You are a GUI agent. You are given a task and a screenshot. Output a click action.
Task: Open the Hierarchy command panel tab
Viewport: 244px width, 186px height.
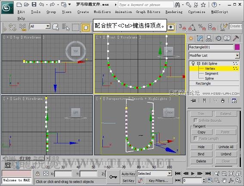pos(209,38)
